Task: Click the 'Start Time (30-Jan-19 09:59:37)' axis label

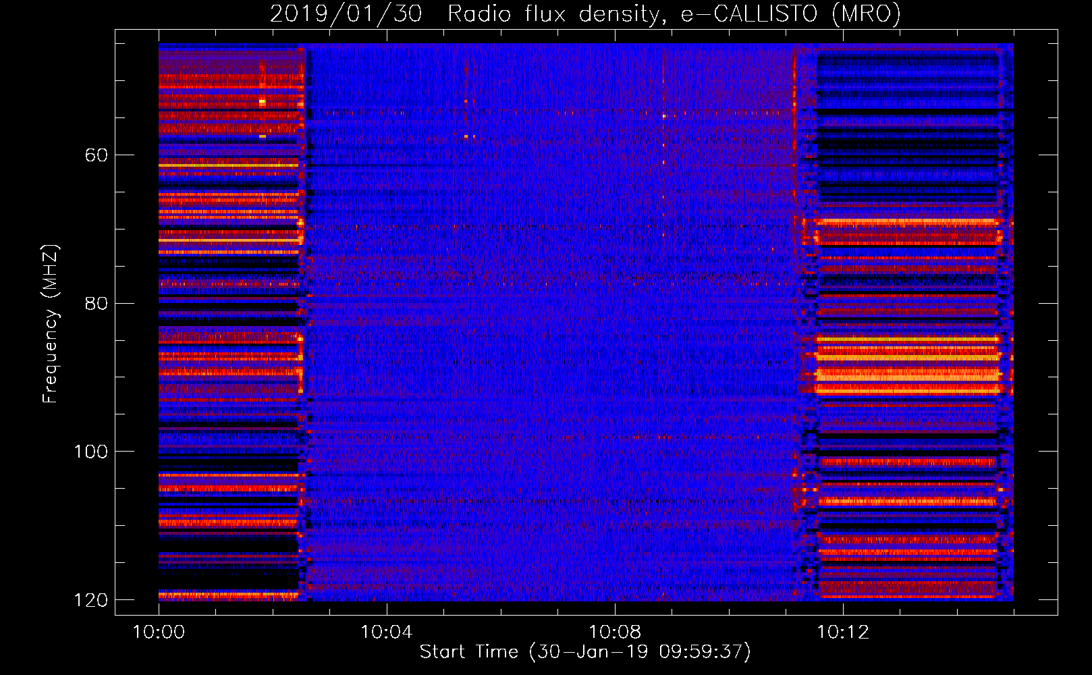Action: point(585,652)
